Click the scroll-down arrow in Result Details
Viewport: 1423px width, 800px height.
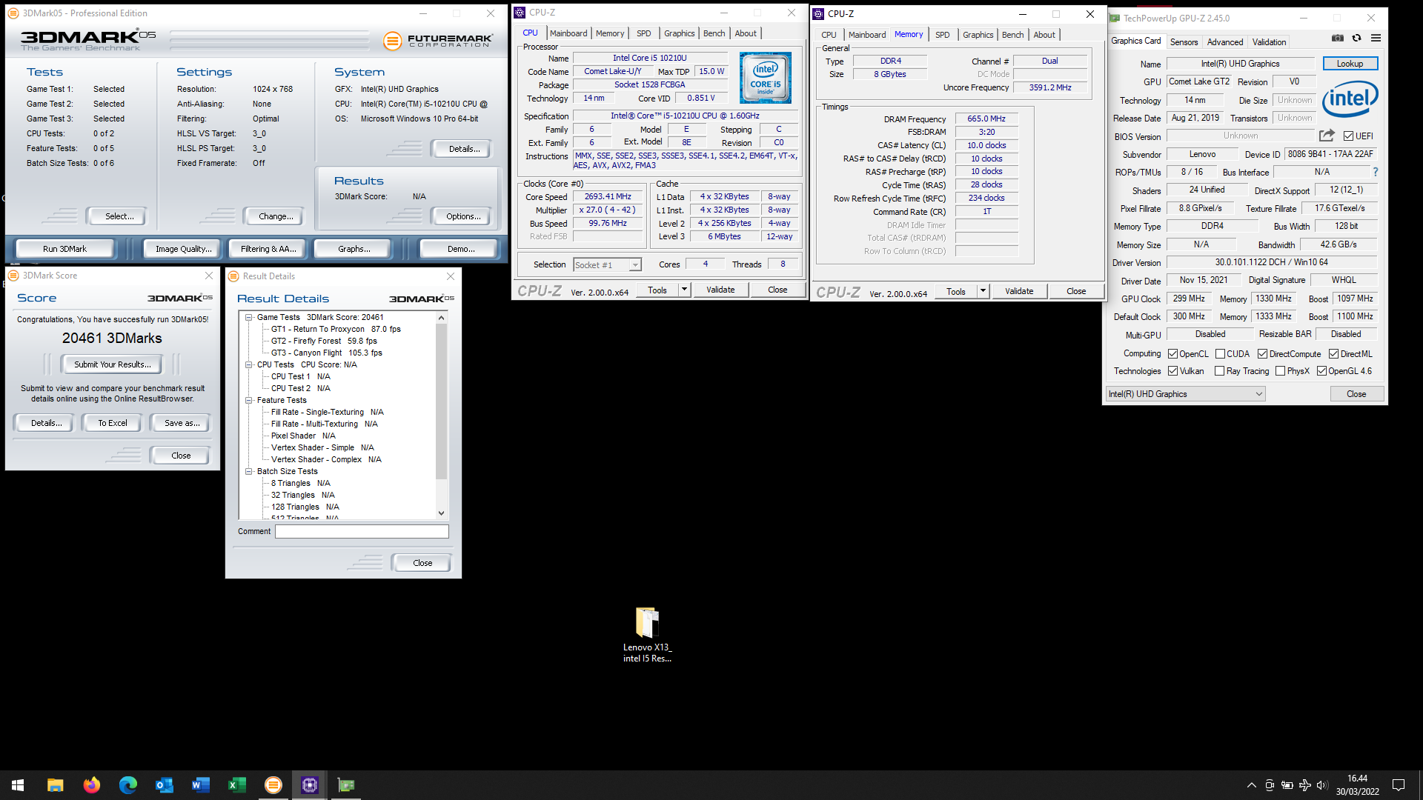tap(441, 513)
